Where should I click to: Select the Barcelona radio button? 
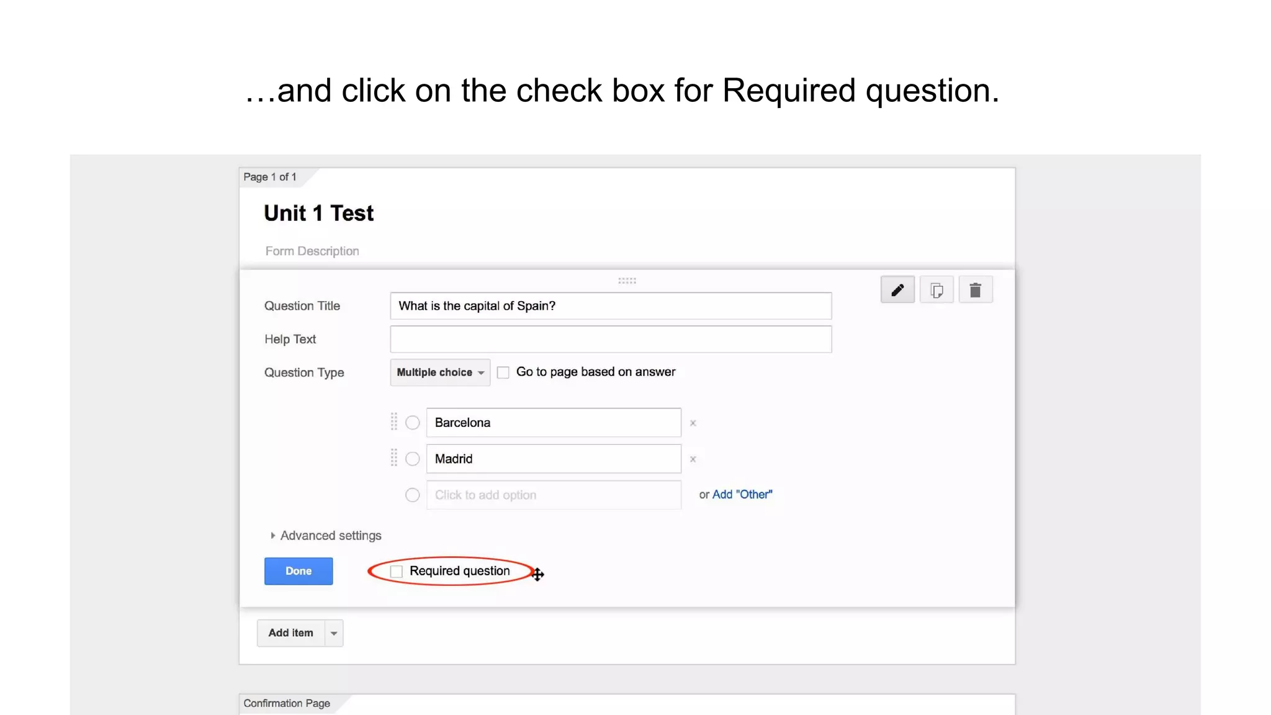(413, 423)
